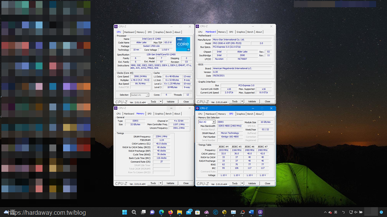This screenshot has height=217, width=387.
Task: Click Close button in the Memory window
Action: (x=186, y=183)
